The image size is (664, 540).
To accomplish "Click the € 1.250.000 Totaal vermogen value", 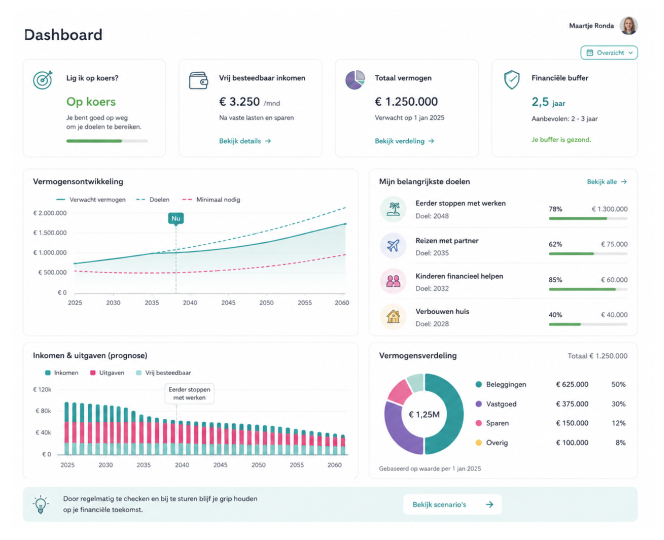I will (406, 101).
